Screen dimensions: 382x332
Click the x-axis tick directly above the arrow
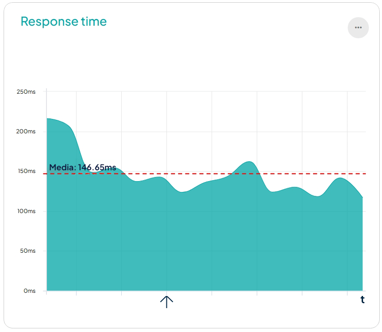(x=167, y=293)
